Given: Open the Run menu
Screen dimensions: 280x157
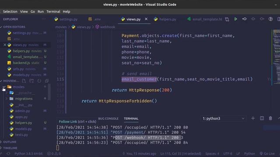Looking at the screenshot, I should point(41,12).
